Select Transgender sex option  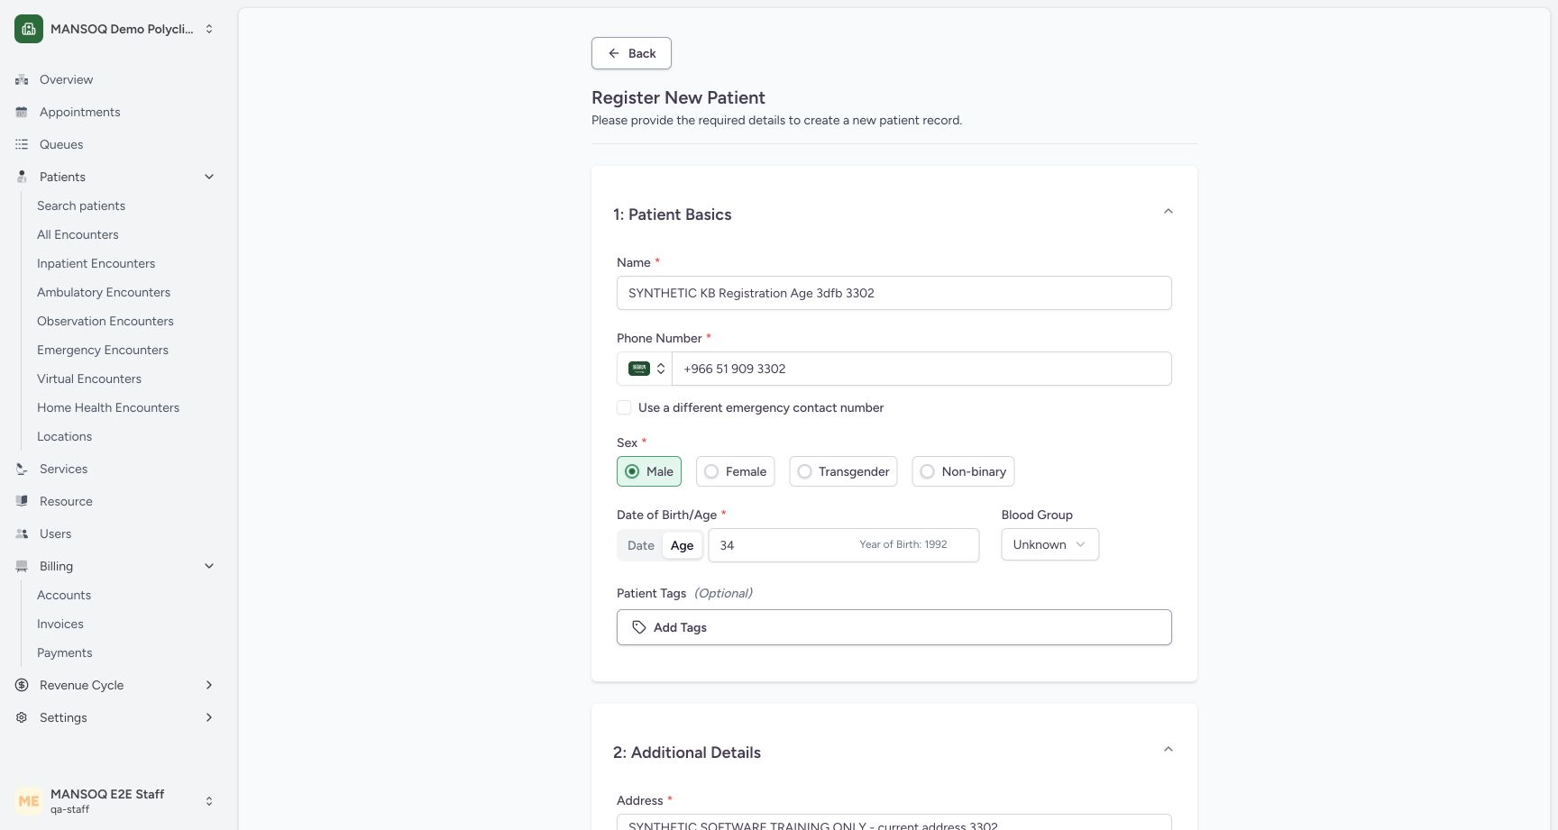click(x=843, y=471)
